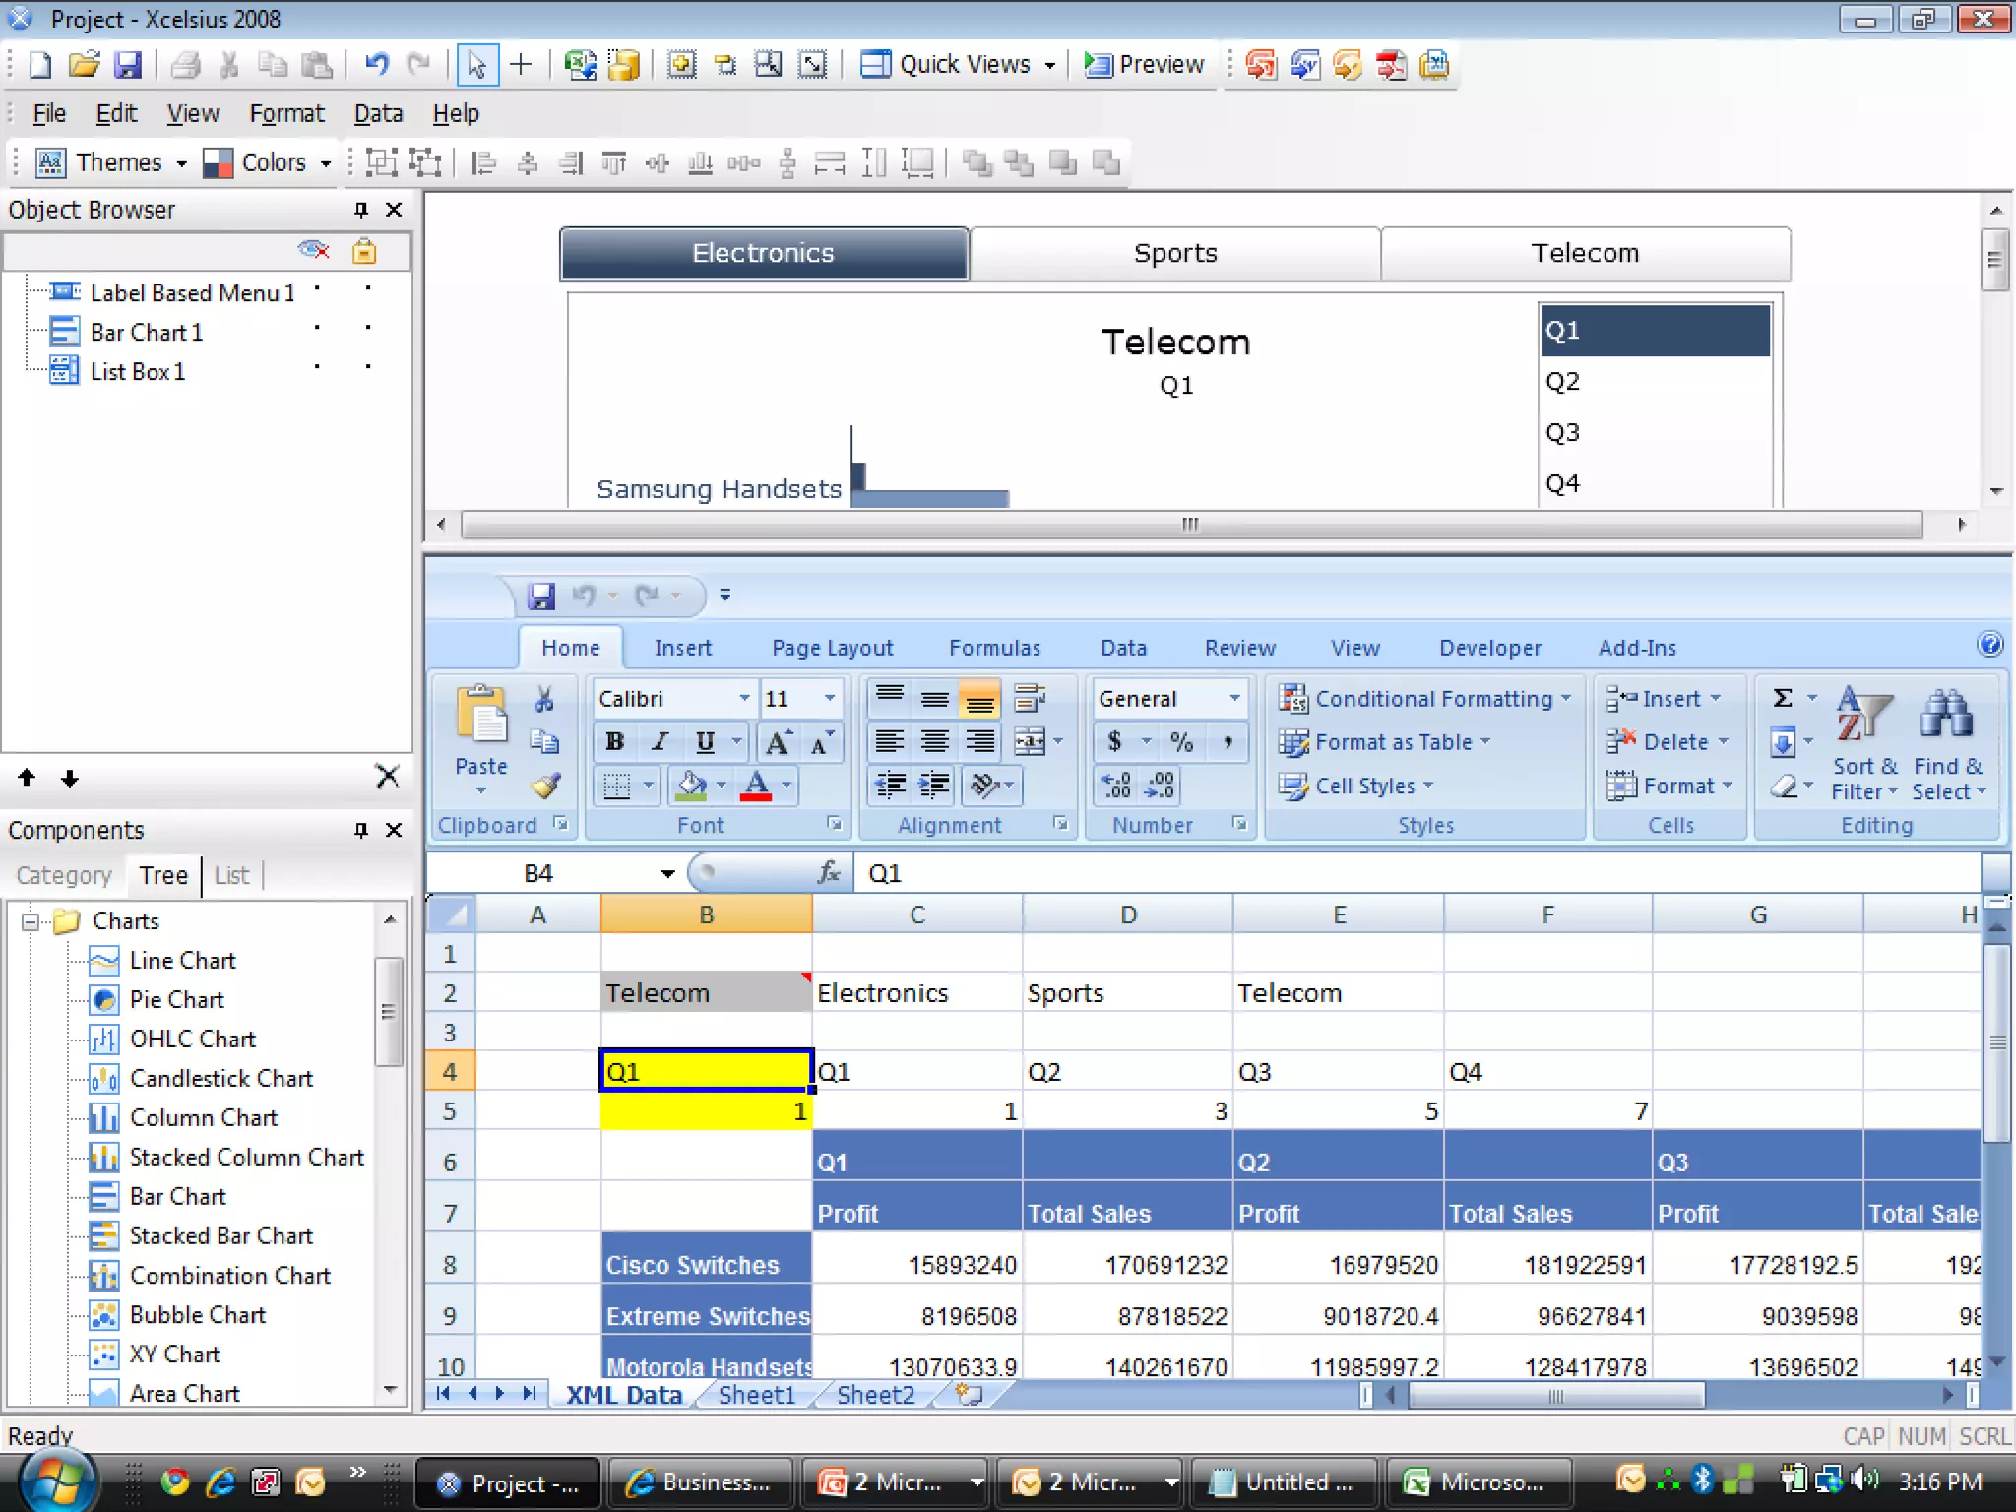
Task: Open the Insert ribbon tab
Action: coord(683,648)
